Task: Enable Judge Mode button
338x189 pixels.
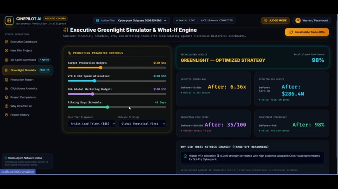Action: [275, 20]
